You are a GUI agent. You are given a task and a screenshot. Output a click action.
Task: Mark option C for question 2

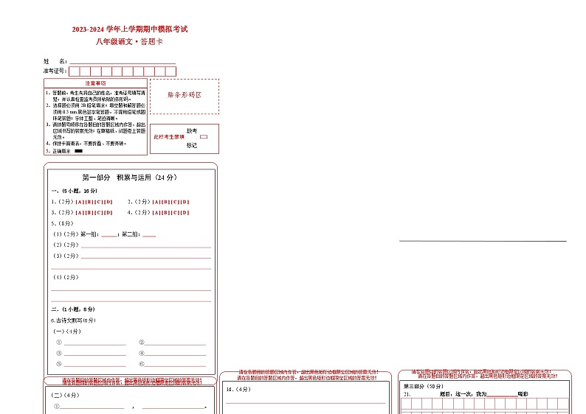(x=176, y=202)
